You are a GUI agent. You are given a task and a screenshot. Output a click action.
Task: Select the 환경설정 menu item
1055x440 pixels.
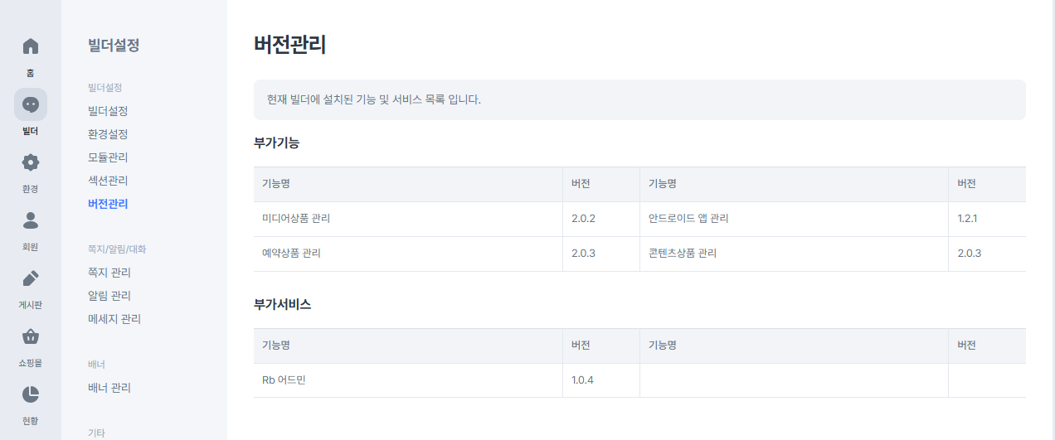click(108, 134)
